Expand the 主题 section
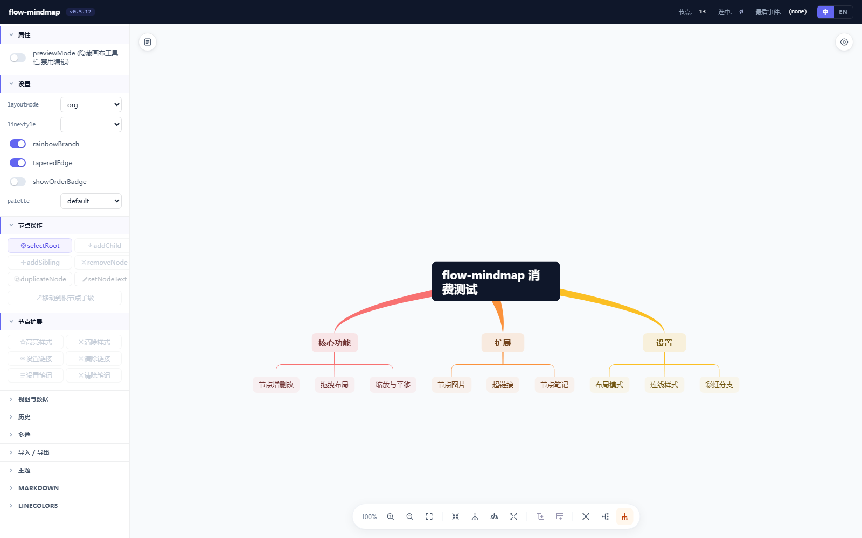The image size is (862, 538). 65,470
